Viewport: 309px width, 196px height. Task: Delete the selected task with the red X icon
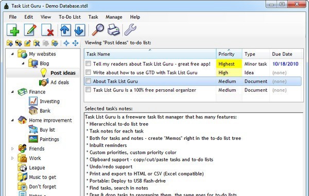[x=47, y=30]
